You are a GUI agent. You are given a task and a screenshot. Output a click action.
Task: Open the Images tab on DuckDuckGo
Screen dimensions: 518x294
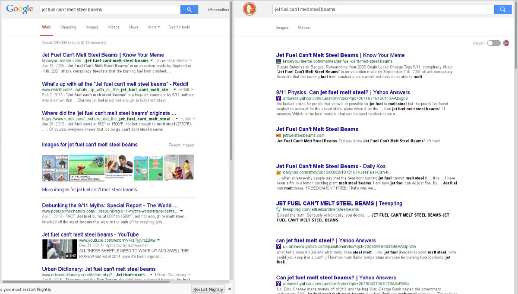coord(282,27)
